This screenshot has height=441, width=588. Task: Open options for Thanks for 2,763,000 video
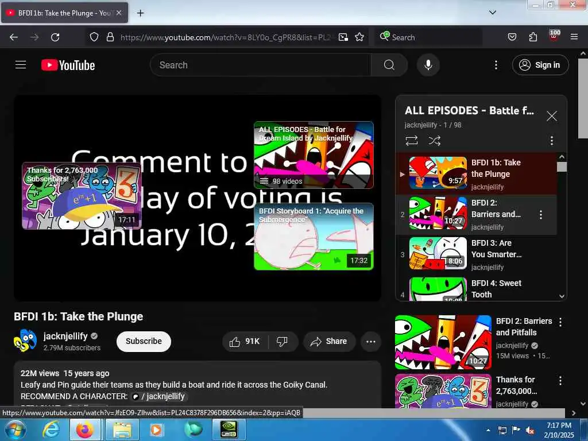tap(560, 381)
